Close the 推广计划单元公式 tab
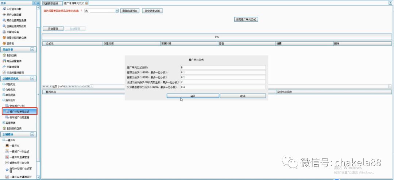The image size is (394, 180). [87, 3]
